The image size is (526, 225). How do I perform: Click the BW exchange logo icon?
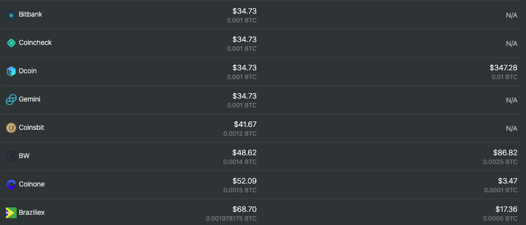pos(11,156)
